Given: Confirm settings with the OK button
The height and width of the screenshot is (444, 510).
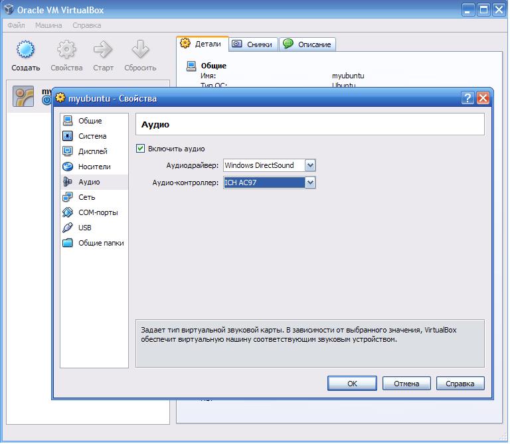Looking at the screenshot, I should (352, 384).
